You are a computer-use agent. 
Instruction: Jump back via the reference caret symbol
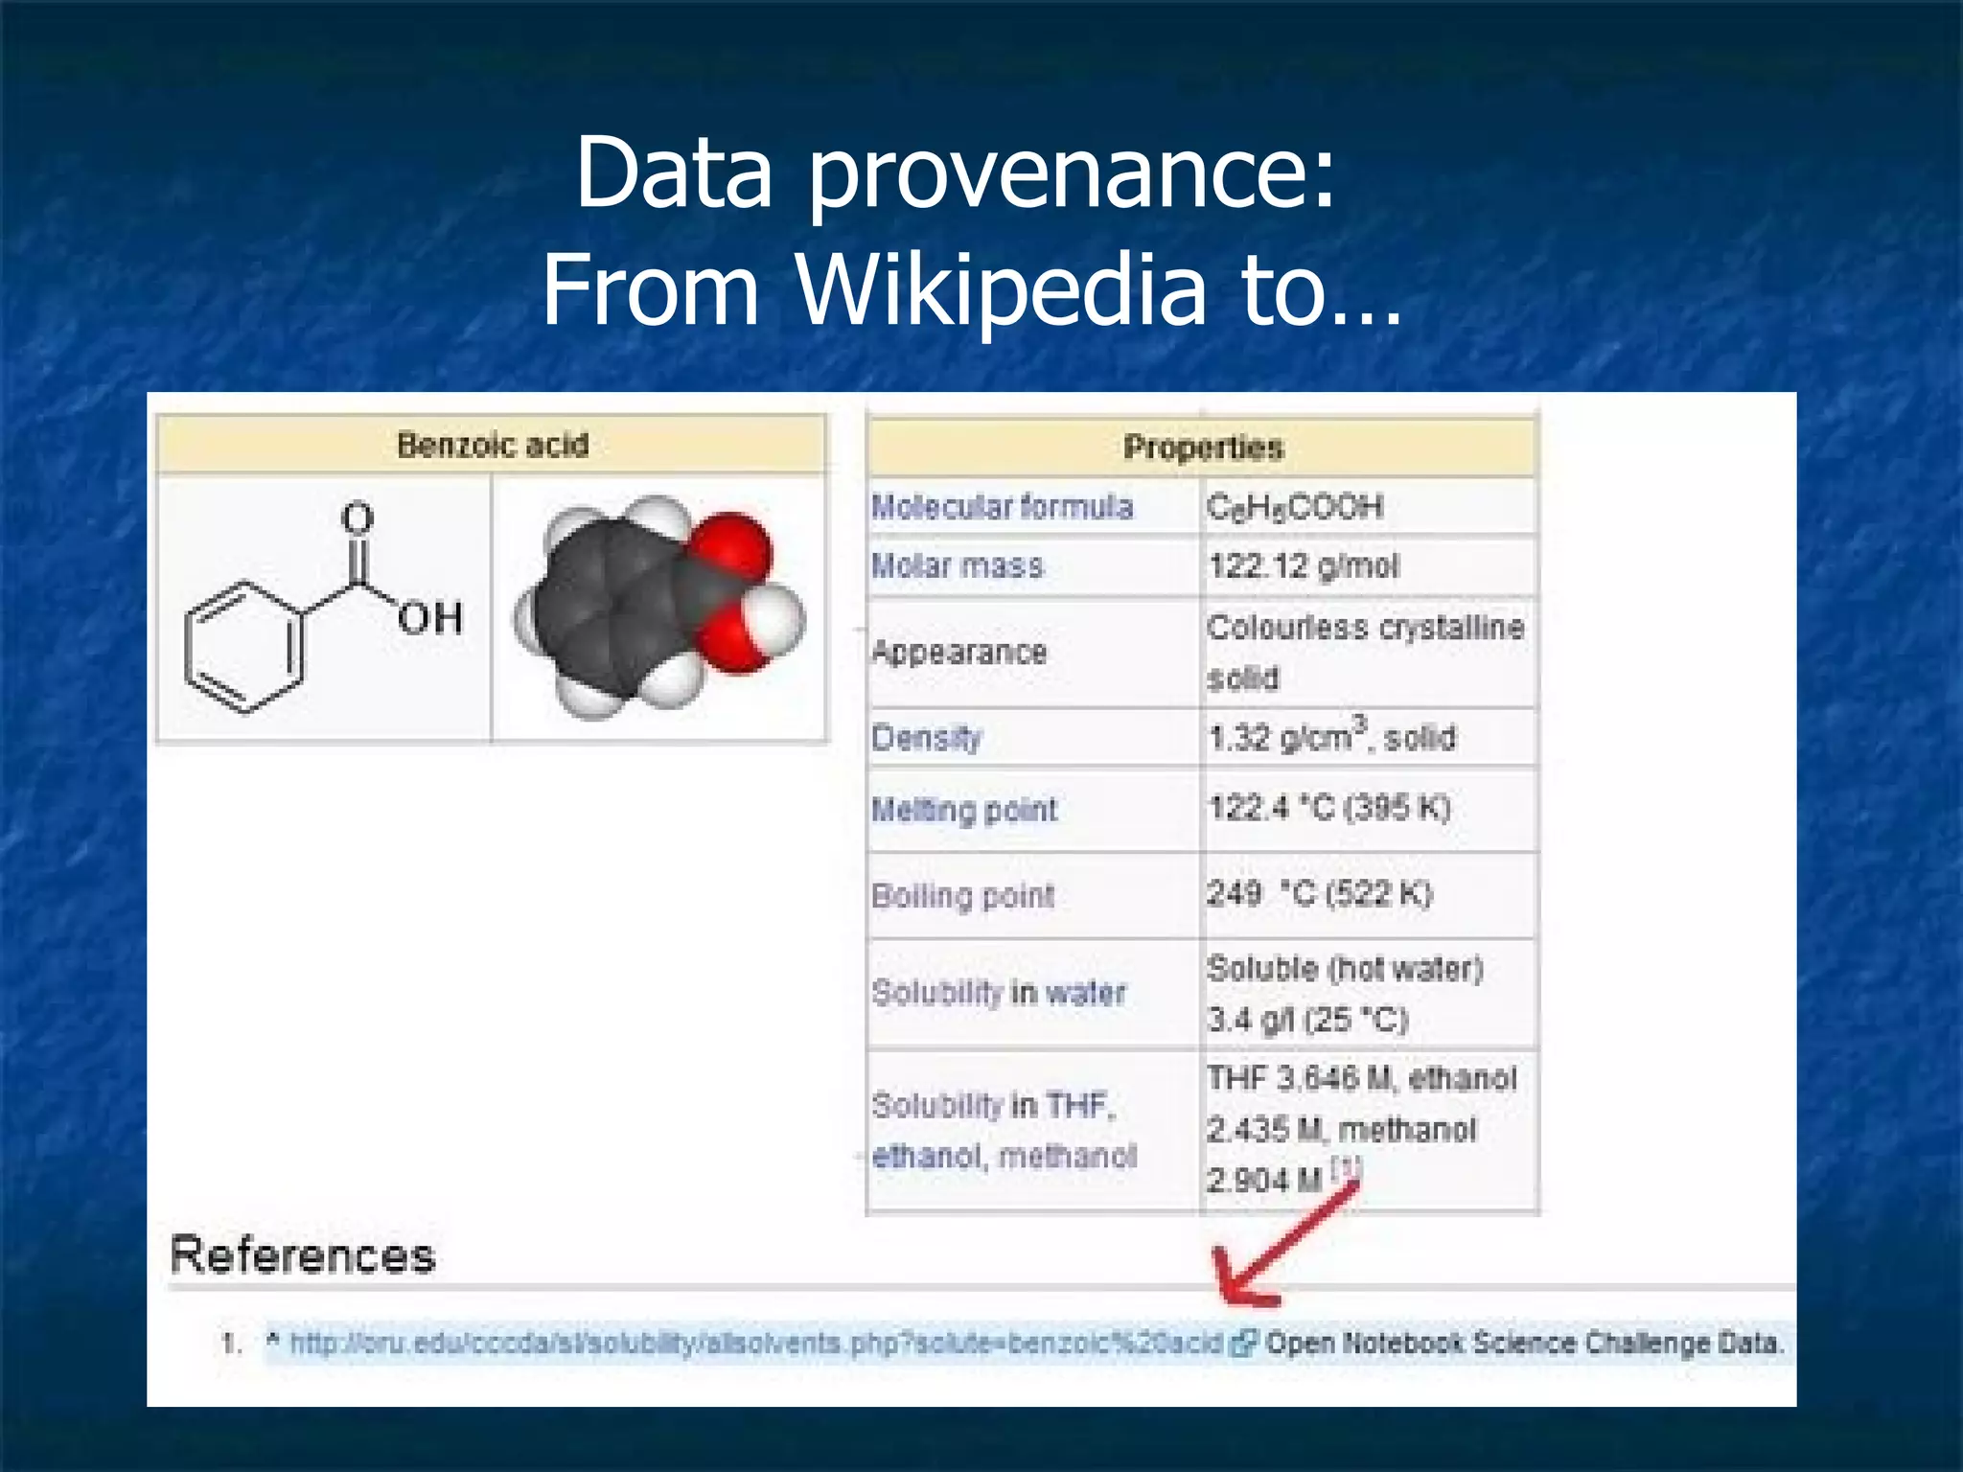point(272,1339)
